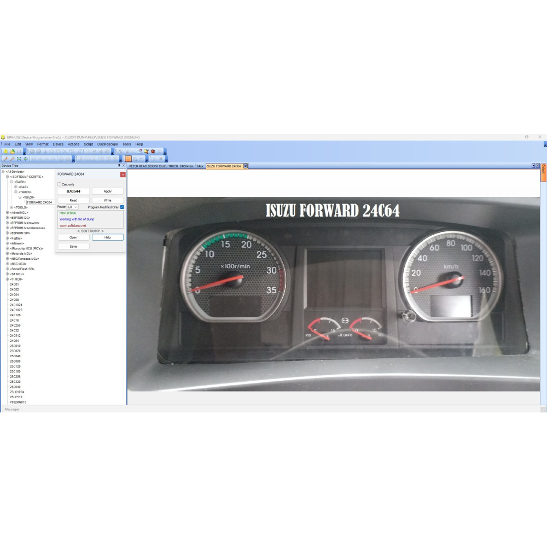Click the Save button in dialog
547x547 pixels.
click(73, 246)
